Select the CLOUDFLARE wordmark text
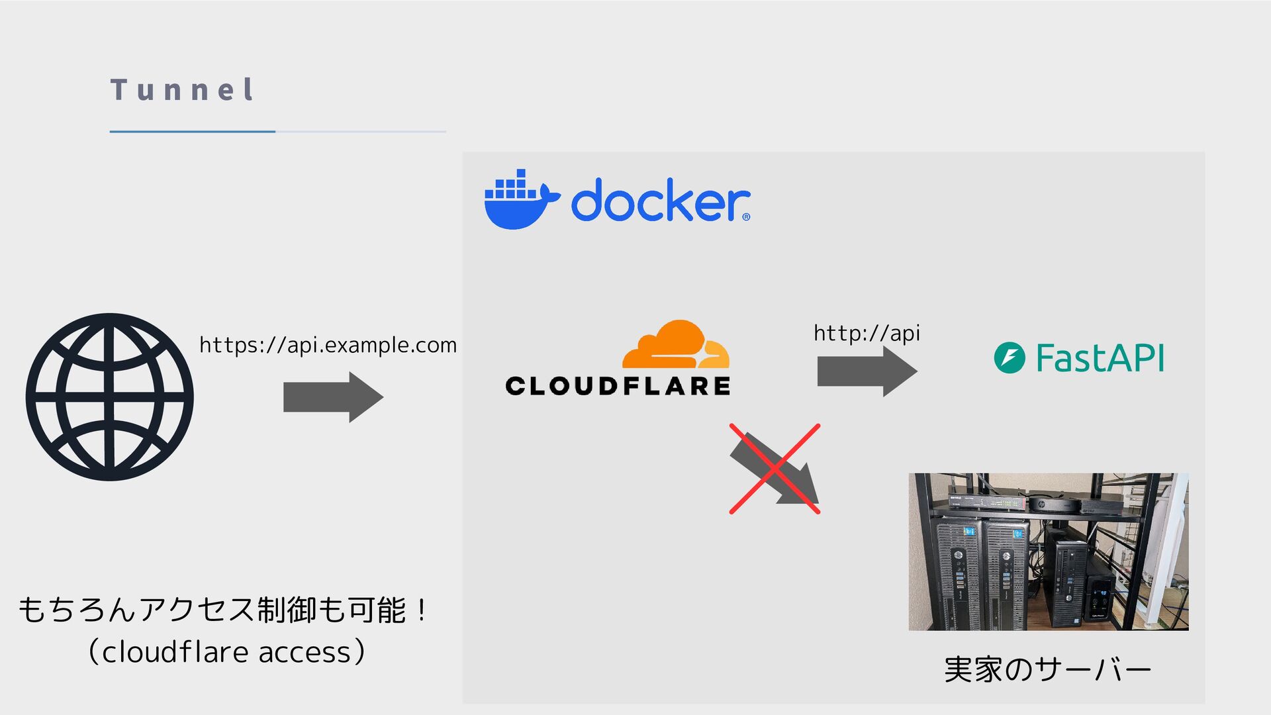The height and width of the screenshot is (715, 1271). (618, 386)
